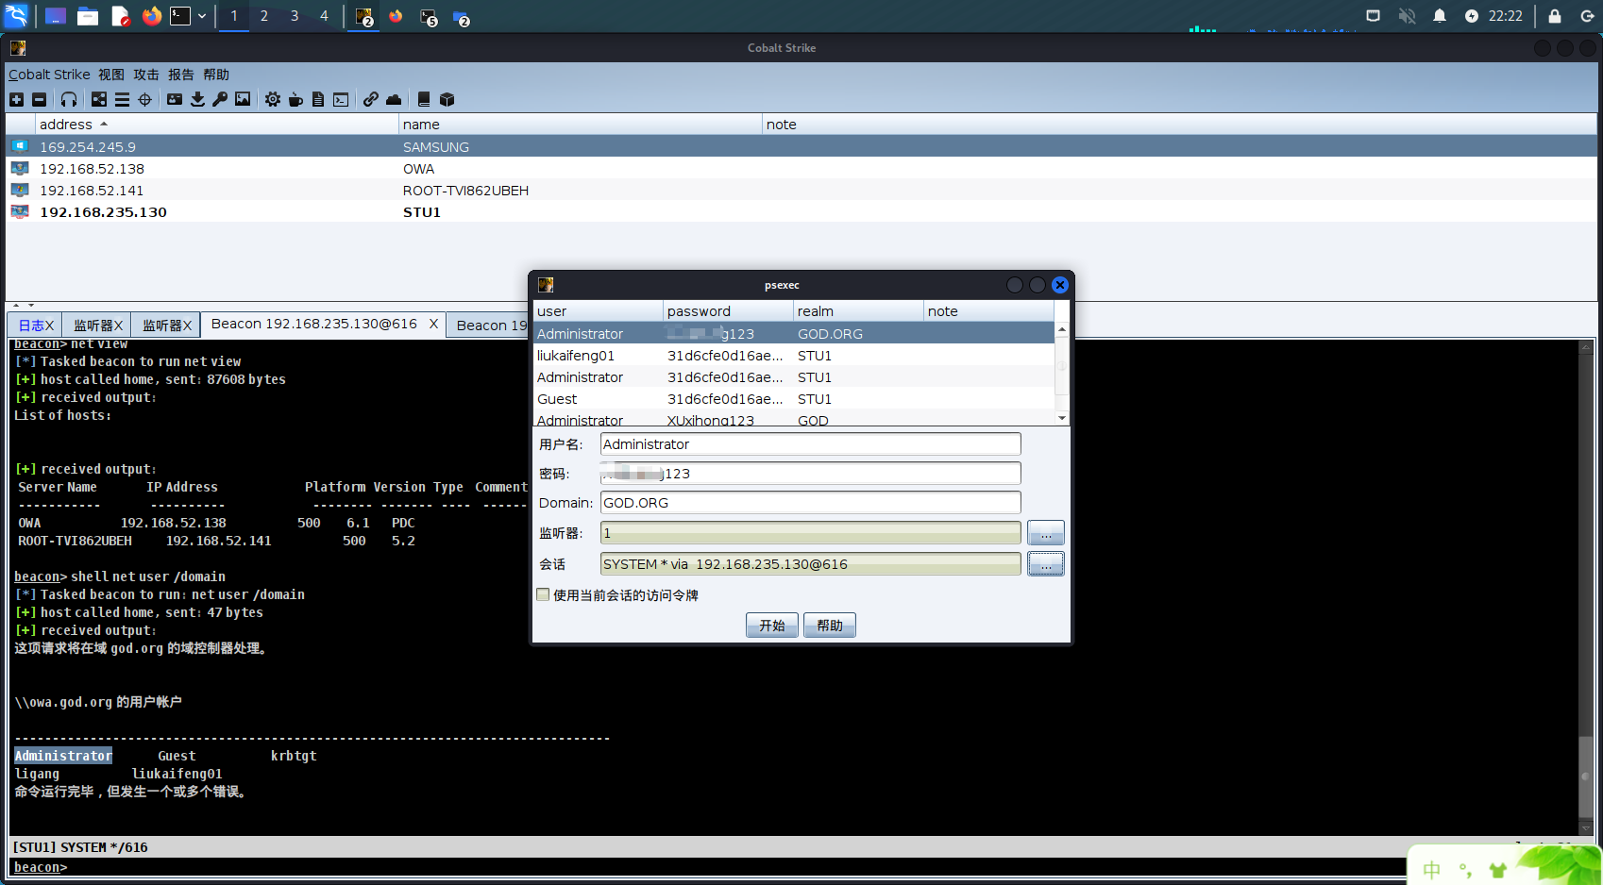Image resolution: width=1603 pixels, height=885 pixels.
Task: Open credentials view card icon
Action: [175, 99]
